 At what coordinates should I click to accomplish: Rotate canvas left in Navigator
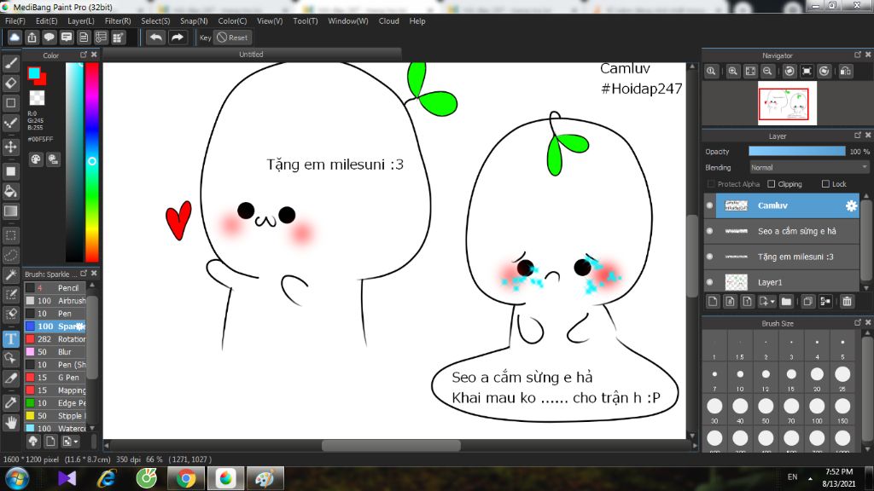(790, 72)
